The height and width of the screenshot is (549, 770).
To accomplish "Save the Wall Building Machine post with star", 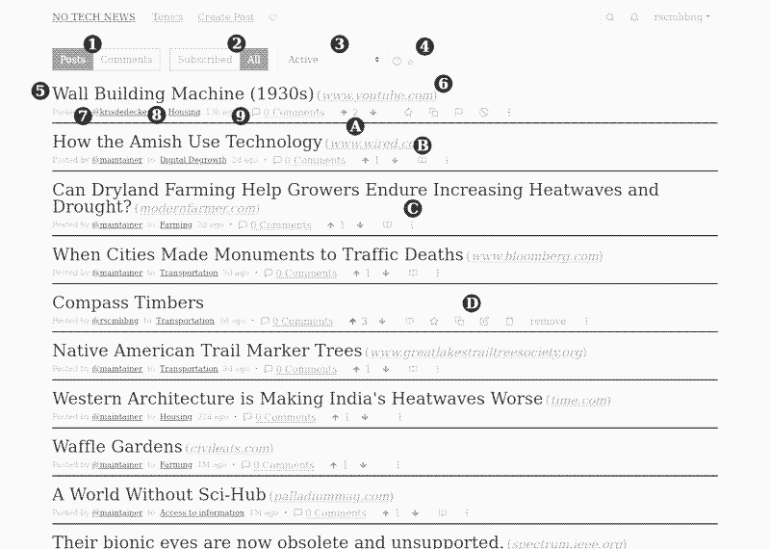I will point(408,113).
